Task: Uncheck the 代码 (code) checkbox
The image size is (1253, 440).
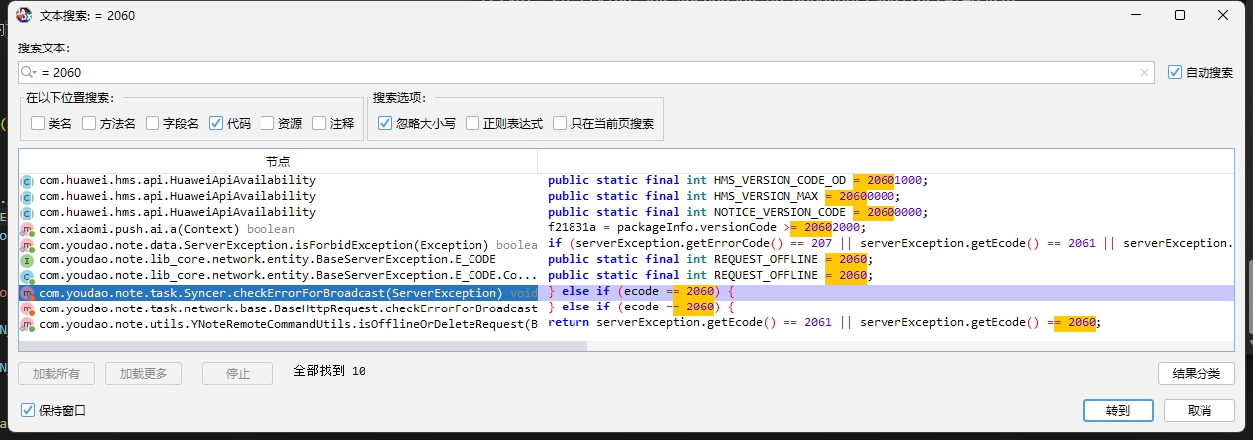Action: point(216,124)
